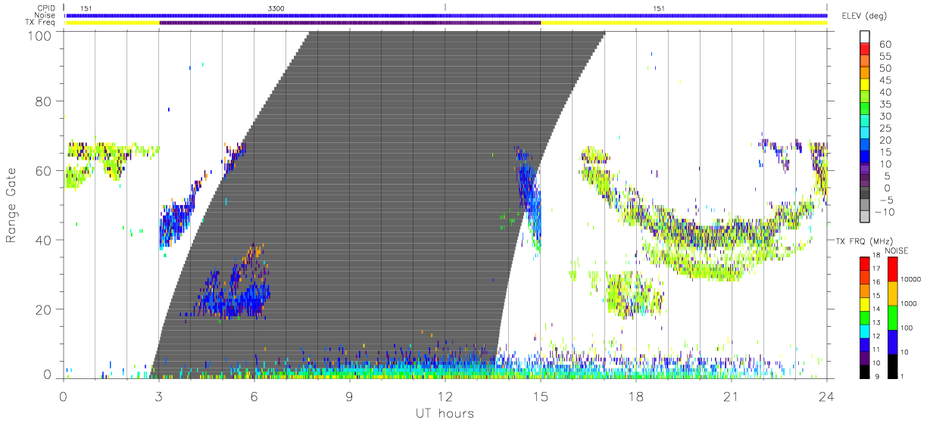Click the NOISE colorbar value '10000'
The height and width of the screenshot is (429, 930).
tap(911, 279)
